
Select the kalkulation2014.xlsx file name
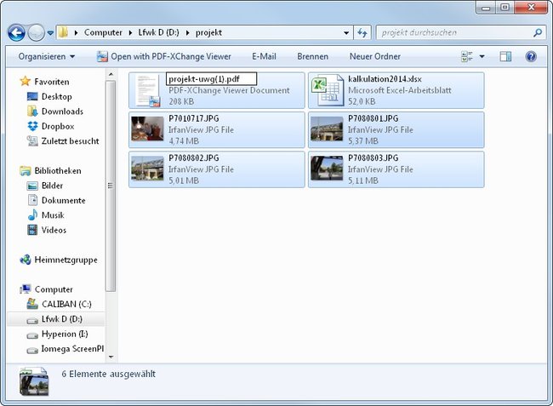[x=385, y=79]
